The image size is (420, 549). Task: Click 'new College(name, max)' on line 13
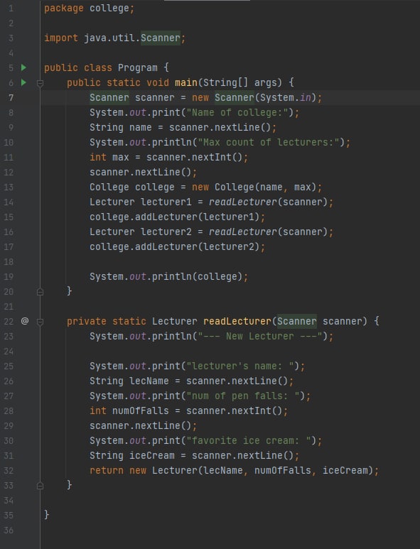coord(254,187)
